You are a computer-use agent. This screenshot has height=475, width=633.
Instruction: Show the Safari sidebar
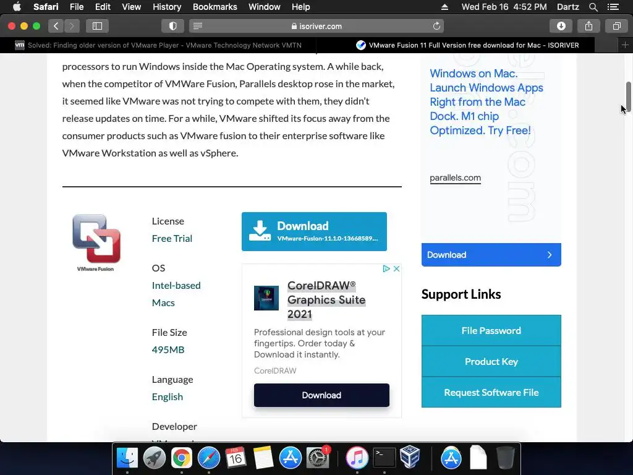coord(97,26)
